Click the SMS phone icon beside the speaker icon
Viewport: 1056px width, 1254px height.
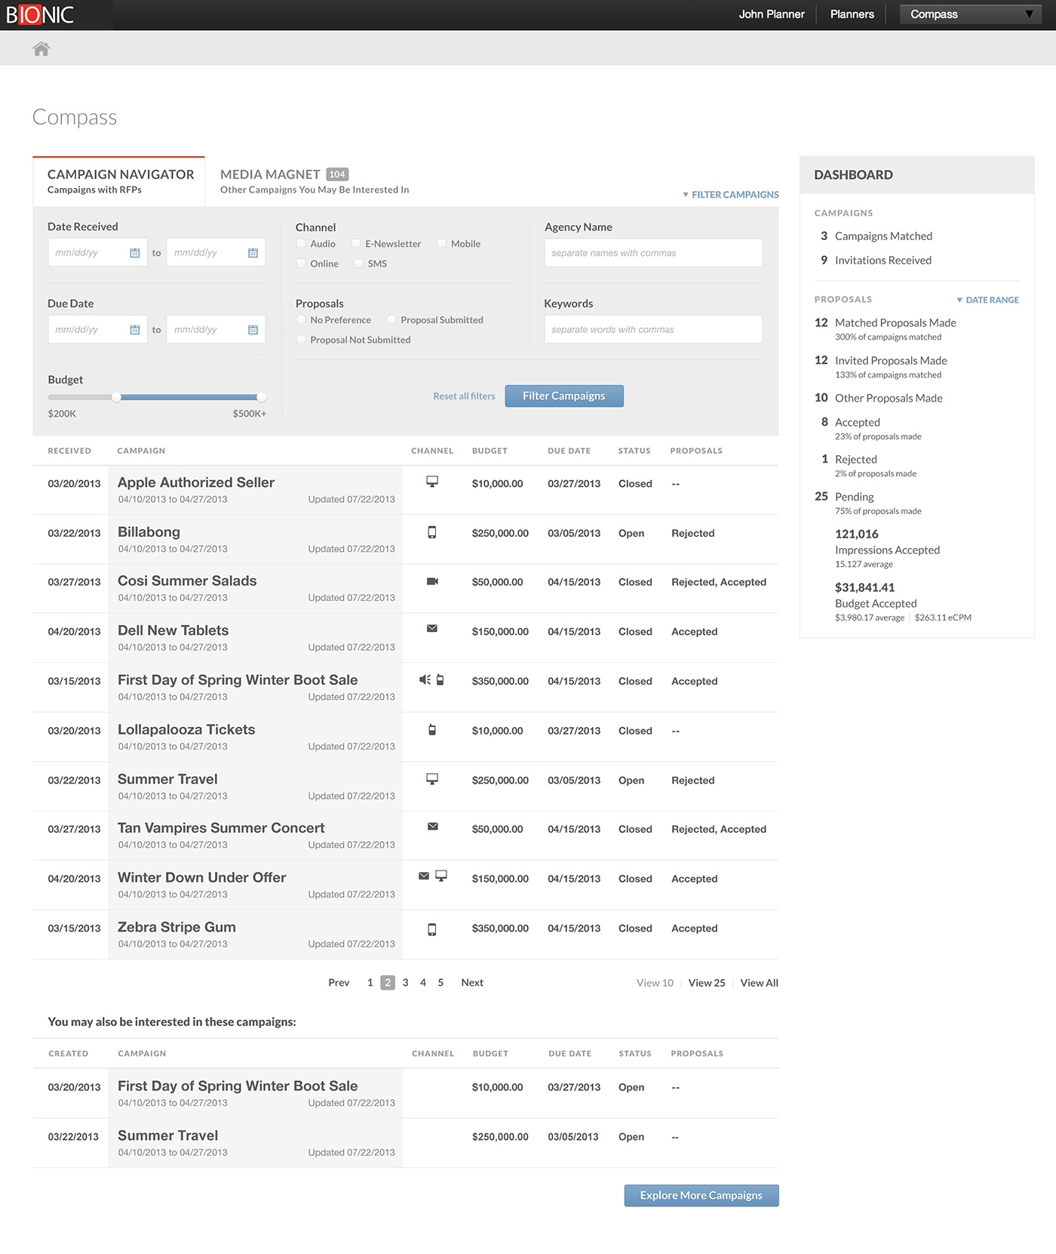click(441, 679)
